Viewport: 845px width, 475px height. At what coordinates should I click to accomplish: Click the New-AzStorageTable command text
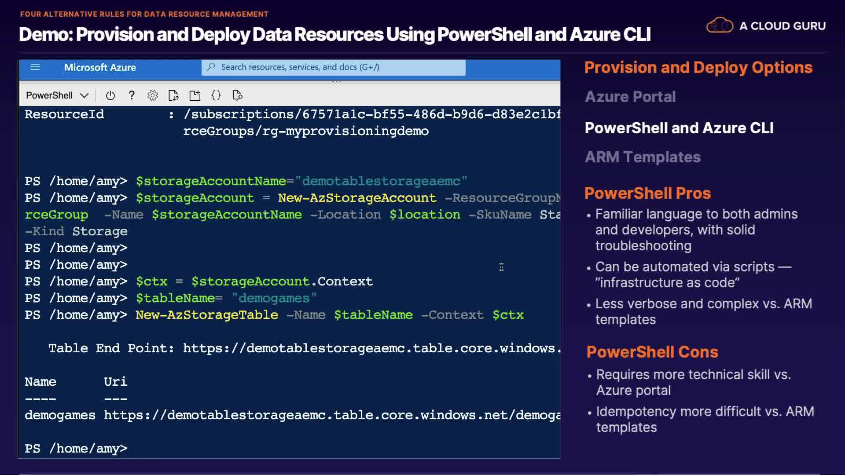coord(206,315)
